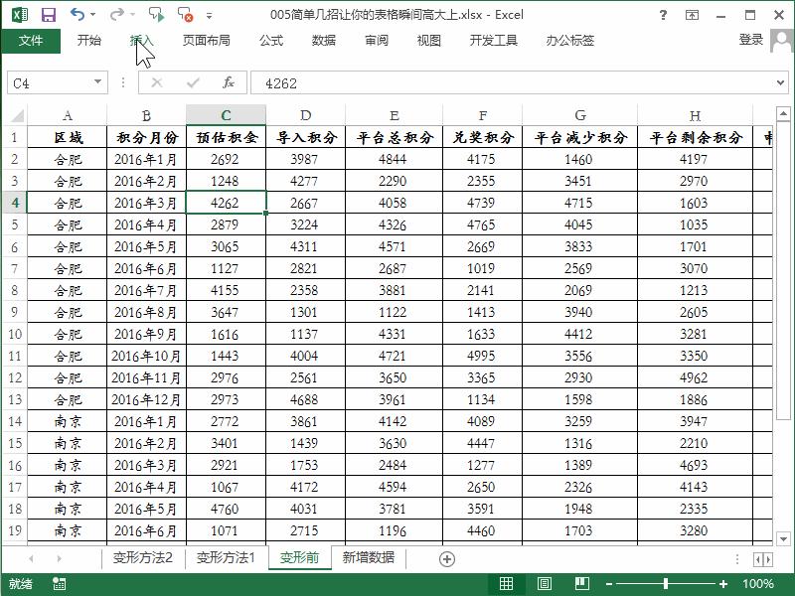
Task: Click the Ribbon Display Options icon
Action: [692, 15]
